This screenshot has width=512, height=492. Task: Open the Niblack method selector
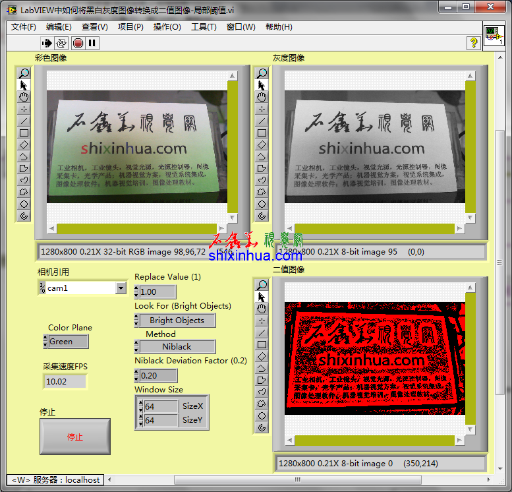pos(177,346)
